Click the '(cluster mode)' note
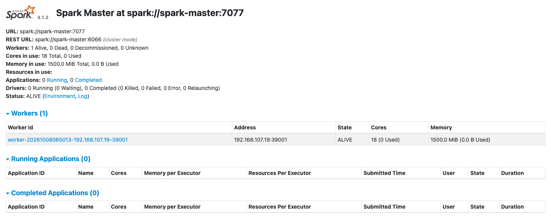Viewport: 551px width, 222px height. tap(120, 39)
